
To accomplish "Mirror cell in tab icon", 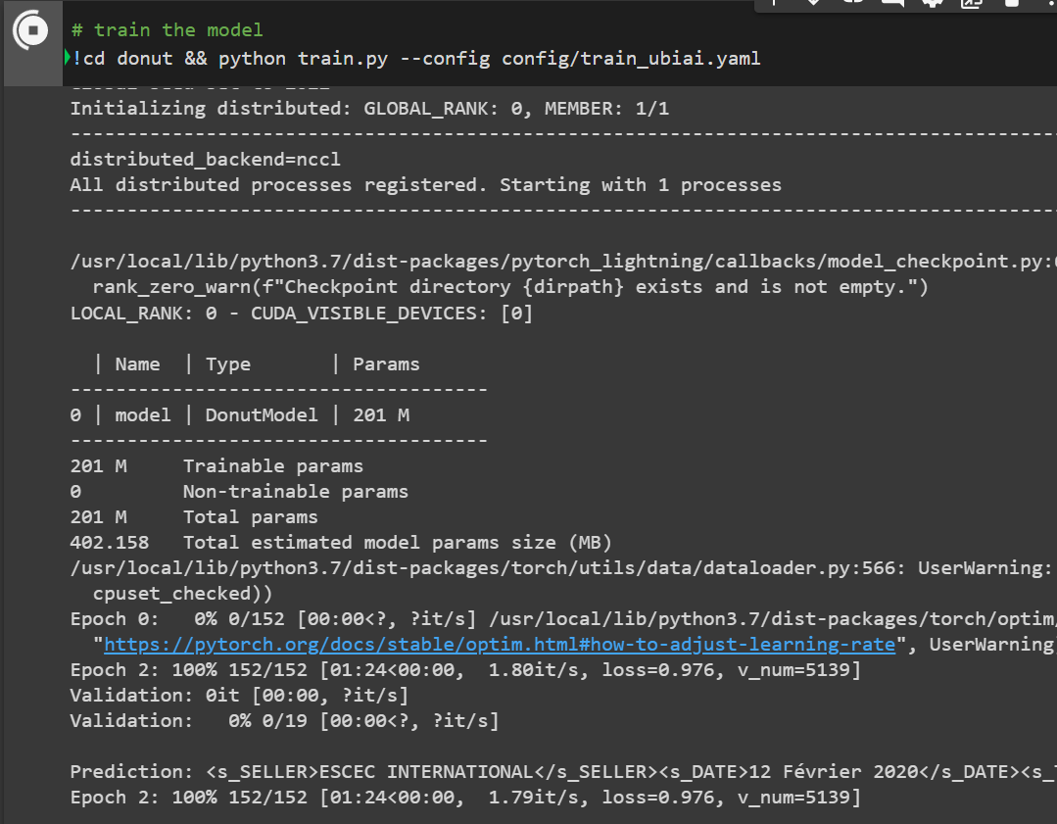I will point(971,3).
